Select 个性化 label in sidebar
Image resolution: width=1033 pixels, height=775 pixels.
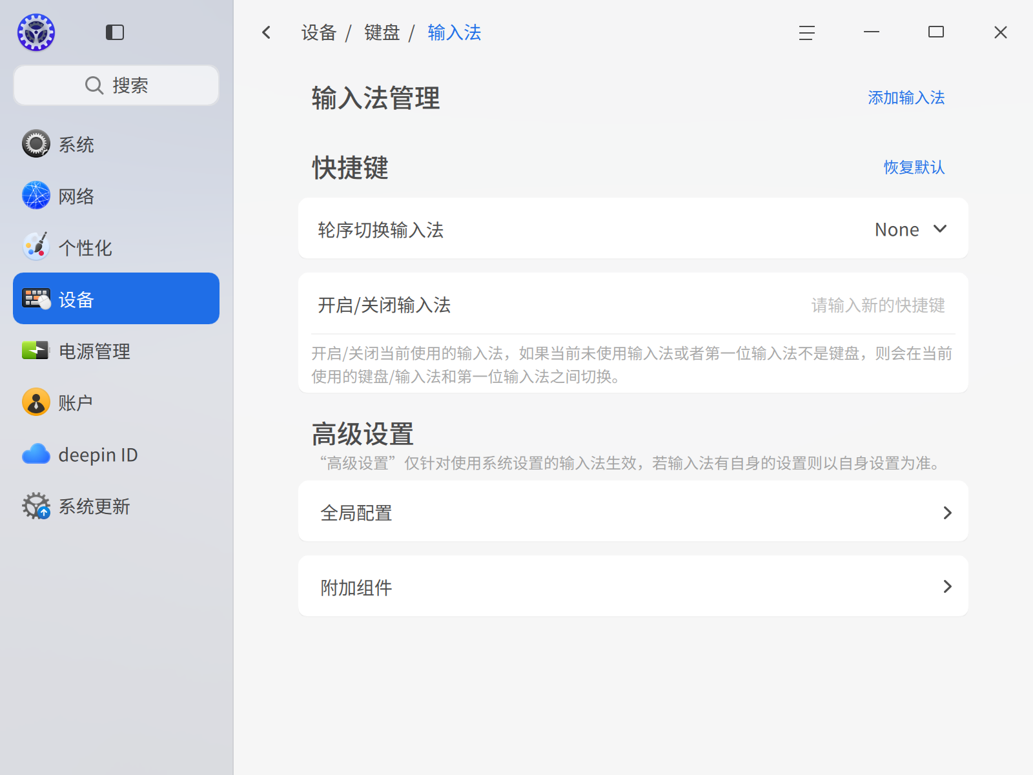coord(86,248)
